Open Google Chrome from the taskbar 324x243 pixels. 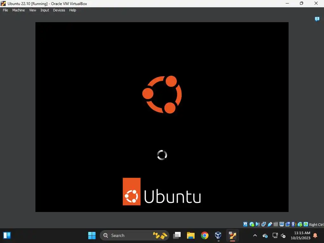tap(205, 235)
